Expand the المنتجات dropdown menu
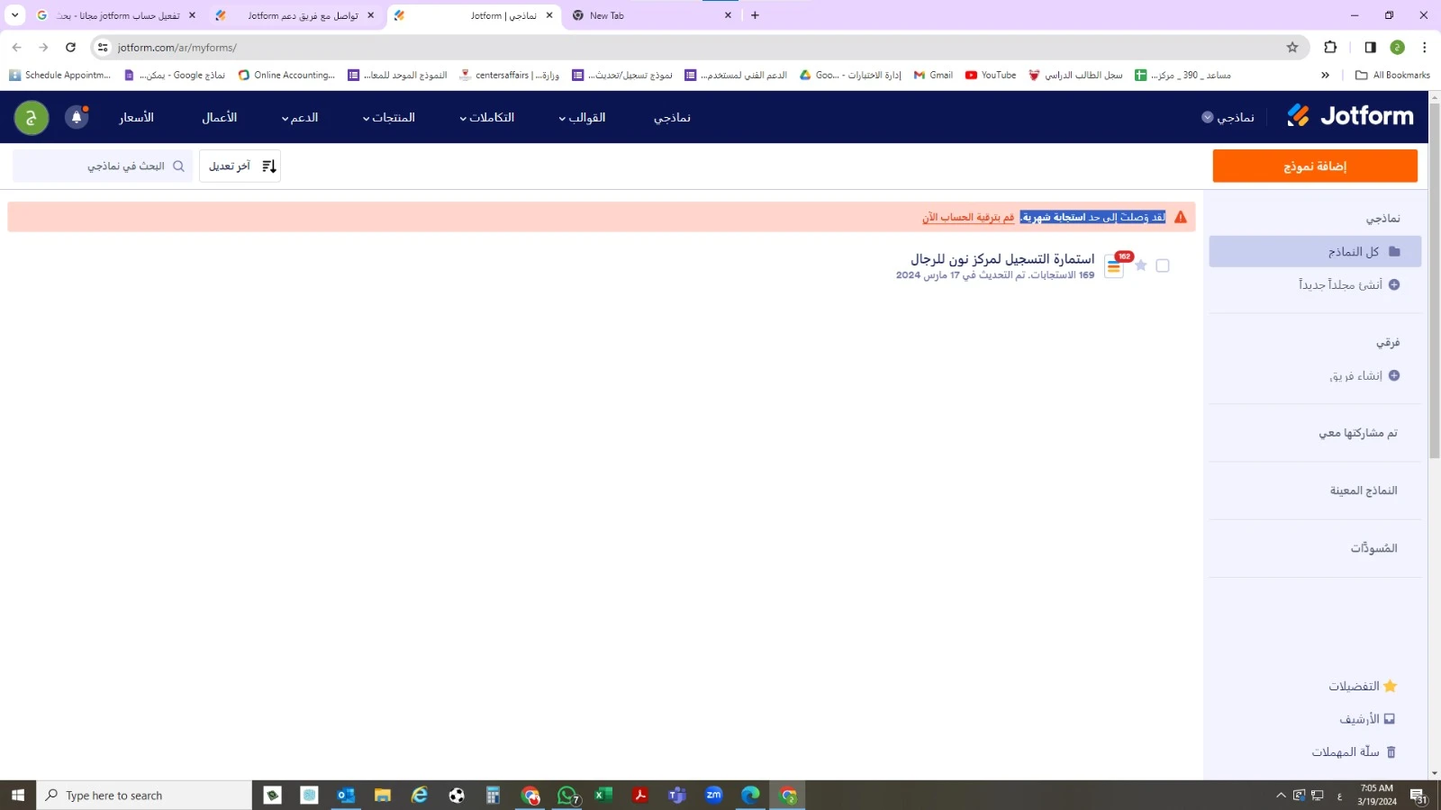The width and height of the screenshot is (1441, 810). coord(389,117)
